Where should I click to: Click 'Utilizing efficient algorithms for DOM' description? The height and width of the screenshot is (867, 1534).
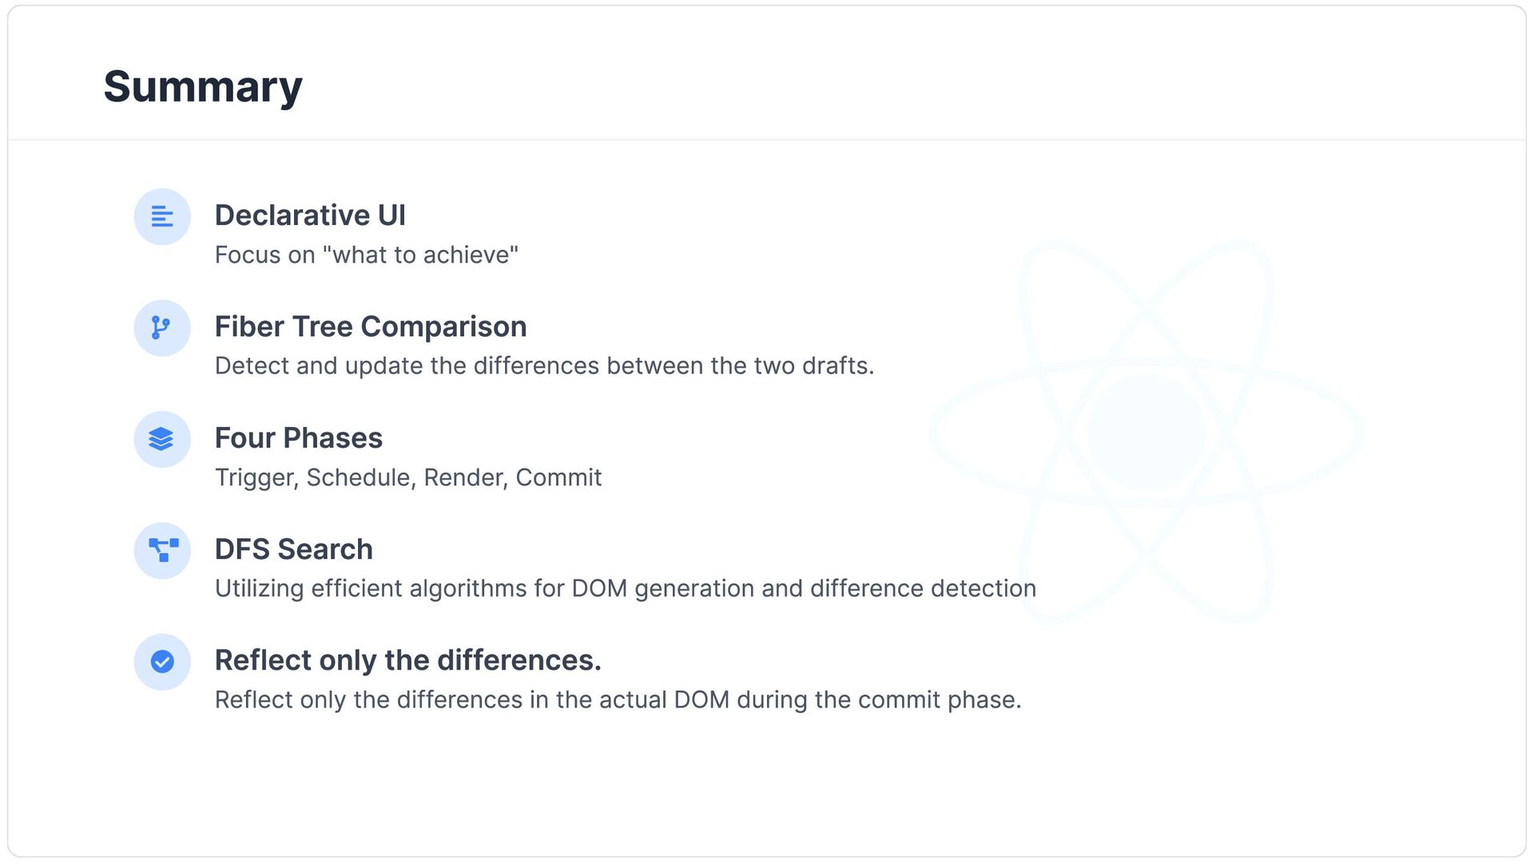626,588
